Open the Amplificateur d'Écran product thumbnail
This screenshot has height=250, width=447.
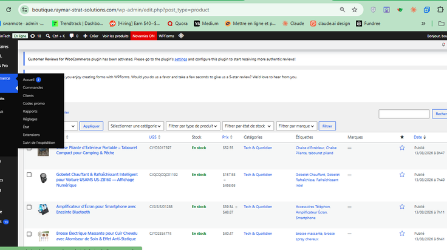pyautogui.click(x=43, y=209)
